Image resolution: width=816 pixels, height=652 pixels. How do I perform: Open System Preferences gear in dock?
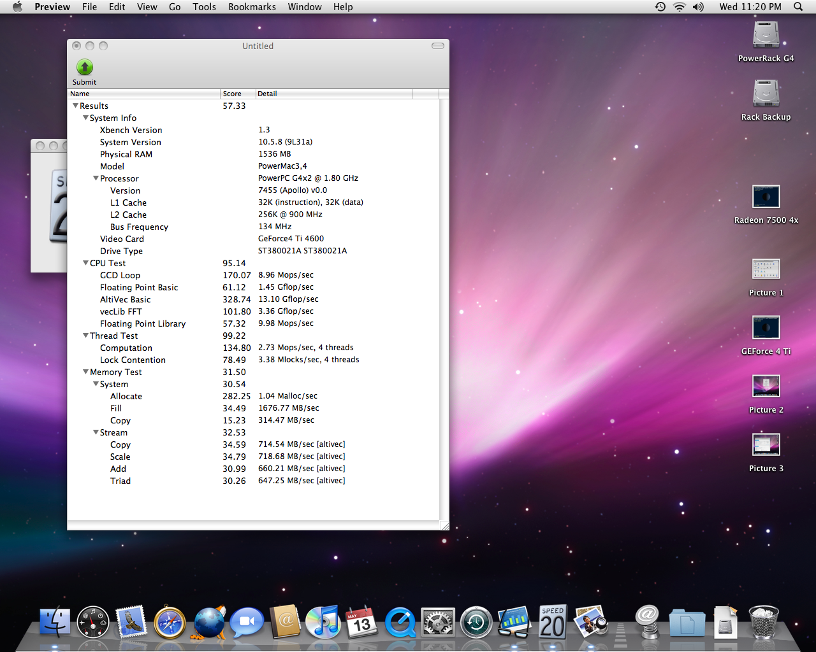point(438,622)
